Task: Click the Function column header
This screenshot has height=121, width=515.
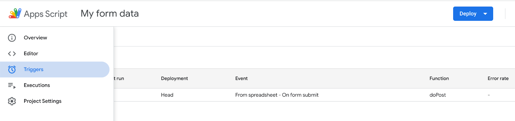Action: 439,78
